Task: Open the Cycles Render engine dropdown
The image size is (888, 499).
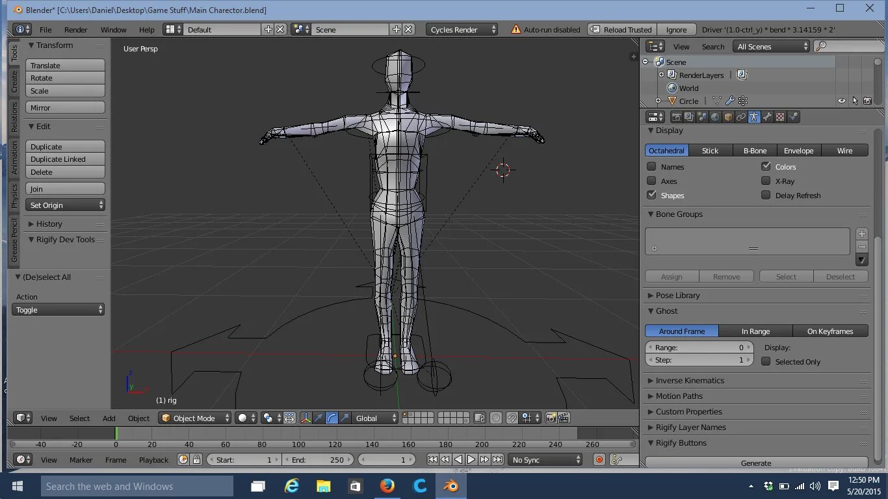Action: (x=462, y=29)
